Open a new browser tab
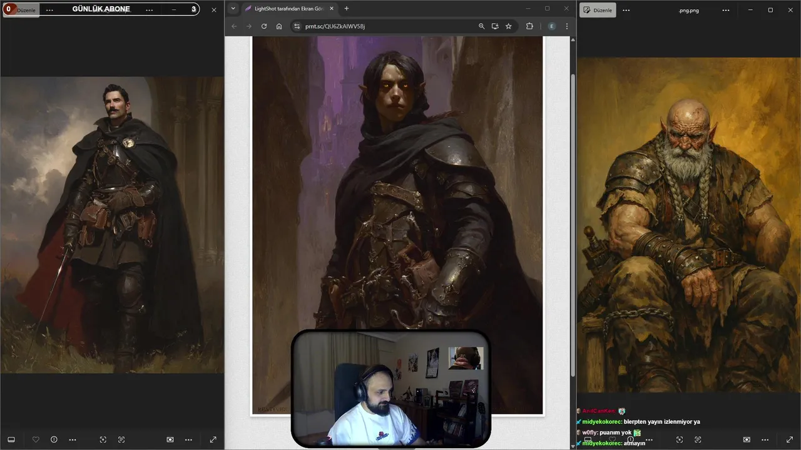Viewport: 801px width, 450px height. [347, 8]
